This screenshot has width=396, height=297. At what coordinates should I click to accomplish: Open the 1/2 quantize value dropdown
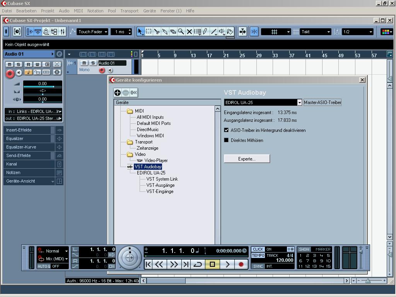click(358, 32)
